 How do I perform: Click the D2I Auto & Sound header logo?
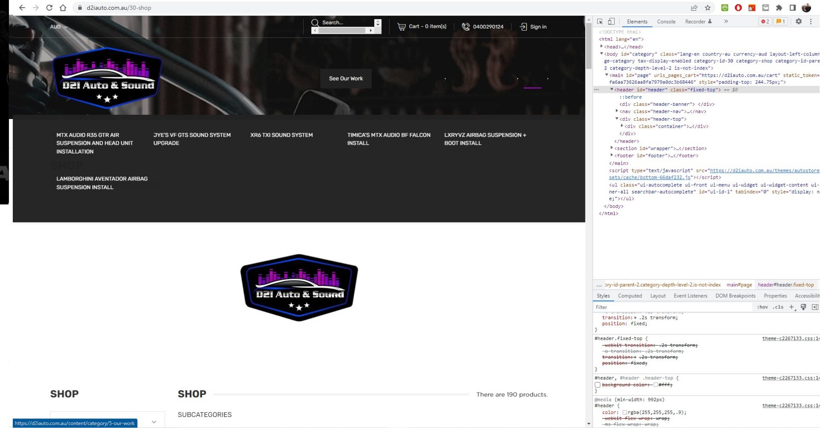[107, 78]
